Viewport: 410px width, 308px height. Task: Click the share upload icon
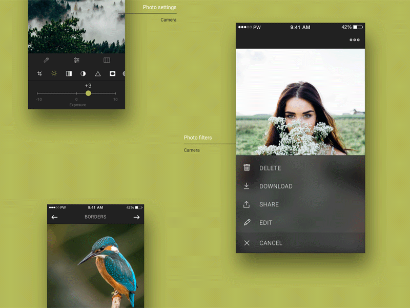coord(247,204)
